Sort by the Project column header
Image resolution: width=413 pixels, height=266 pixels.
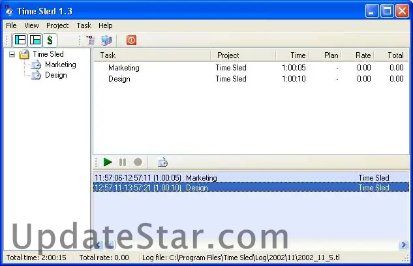(243, 55)
